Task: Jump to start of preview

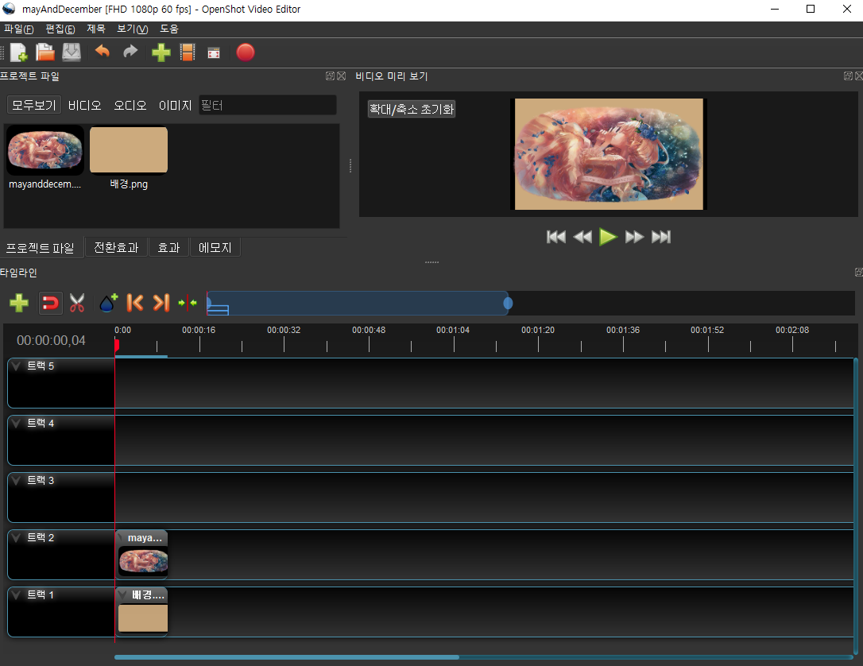Action: pos(556,237)
